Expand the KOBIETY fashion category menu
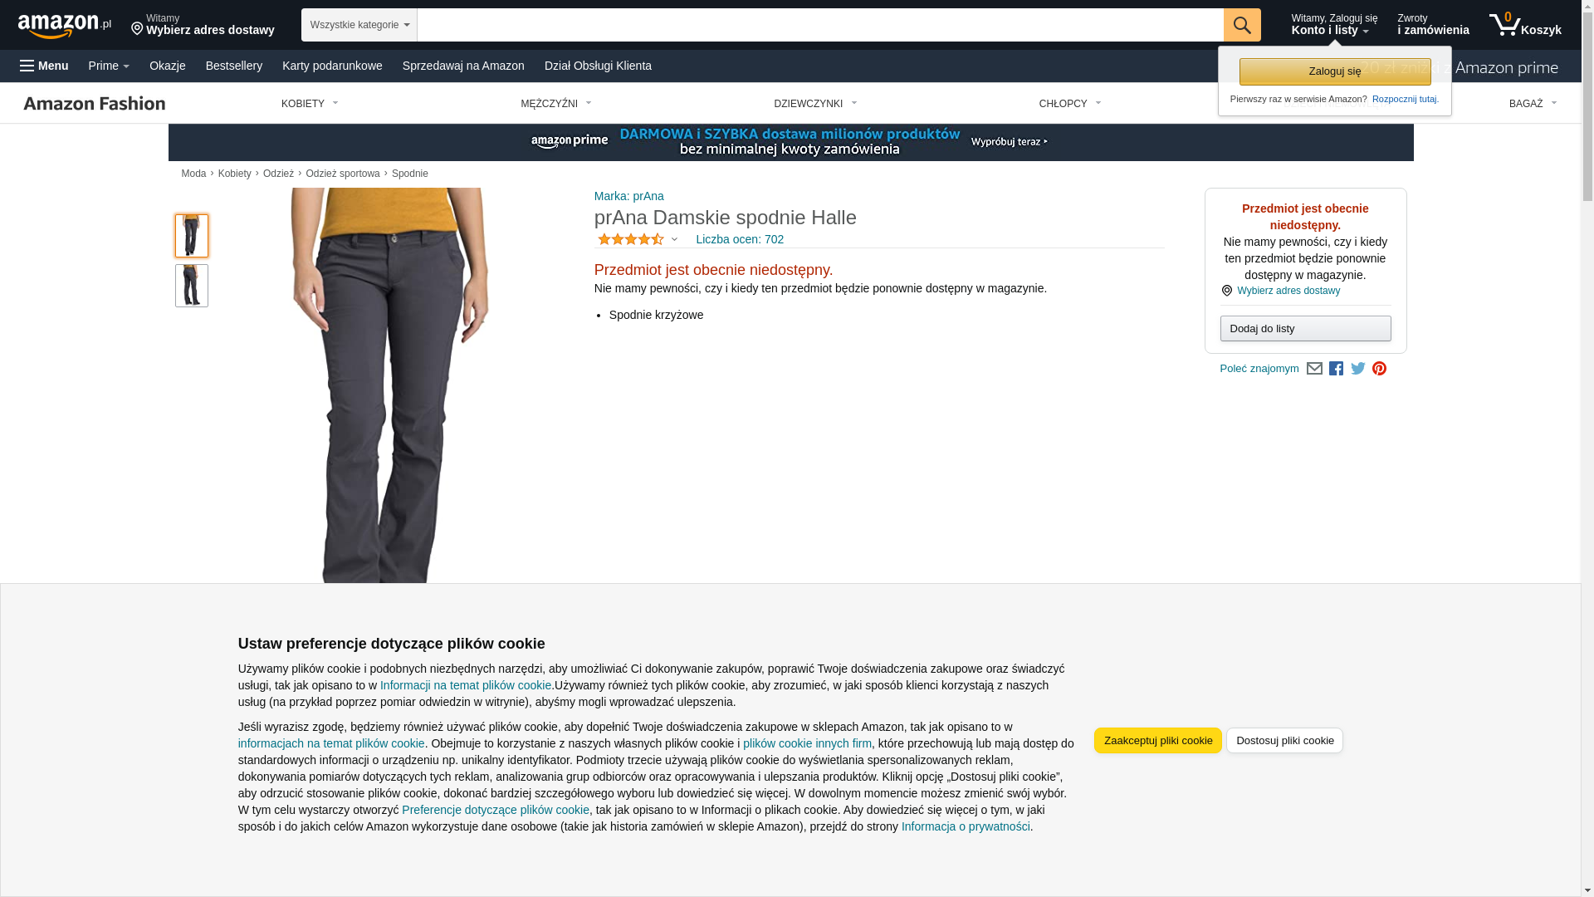 [x=310, y=104]
